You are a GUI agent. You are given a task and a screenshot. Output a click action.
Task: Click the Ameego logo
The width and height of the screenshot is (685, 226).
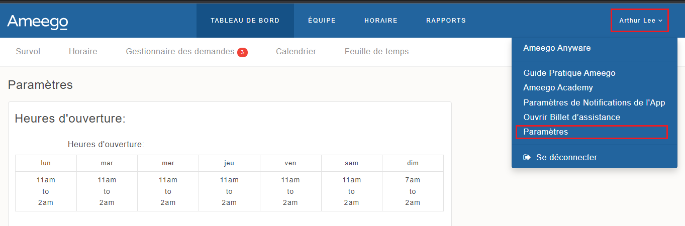38,22
